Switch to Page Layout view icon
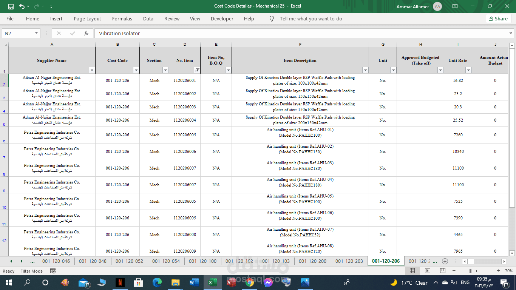This screenshot has height=290, width=516. coord(427,271)
